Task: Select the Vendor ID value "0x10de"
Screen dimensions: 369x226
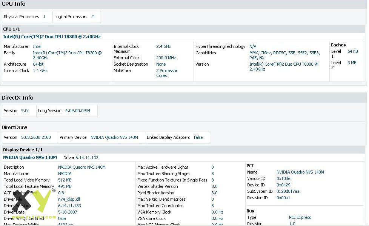Action: [284, 178]
